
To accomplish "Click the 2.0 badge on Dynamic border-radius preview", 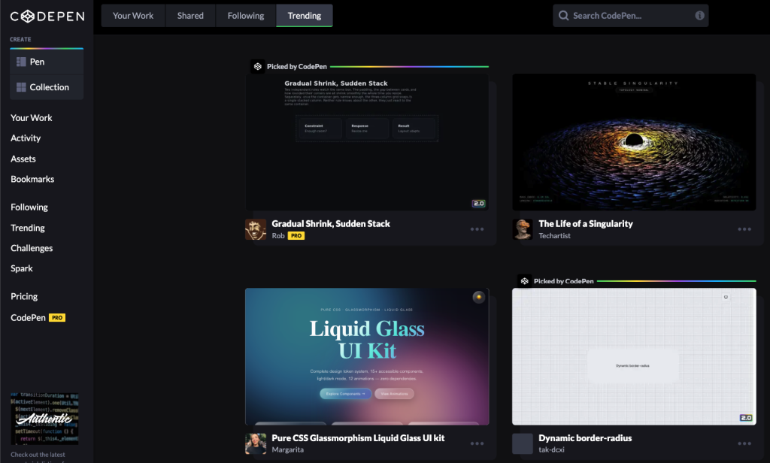I will pyautogui.click(x=746, y=418).
